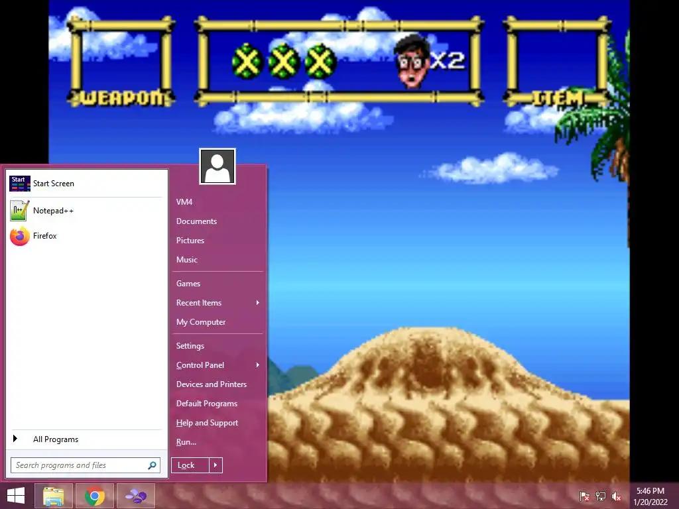This screenshot has height=509, width=679.
Task: Open the VM4 user folder
Action: click(x=184, y=202)
